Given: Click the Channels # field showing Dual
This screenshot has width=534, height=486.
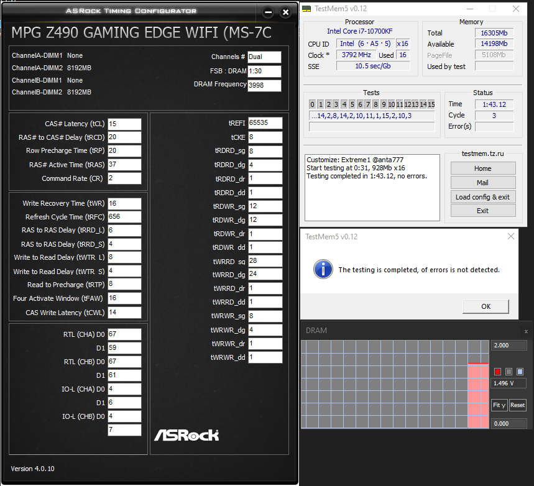Looking at the screenshot, I should [x=265, y=57].
